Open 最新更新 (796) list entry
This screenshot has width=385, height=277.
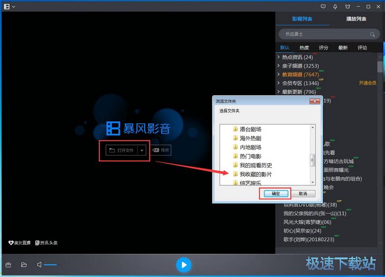pyautogui.click(x=299, y=92)
